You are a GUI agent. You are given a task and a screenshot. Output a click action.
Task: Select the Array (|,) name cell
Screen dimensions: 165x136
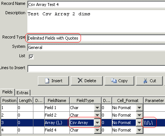point(57,123)
